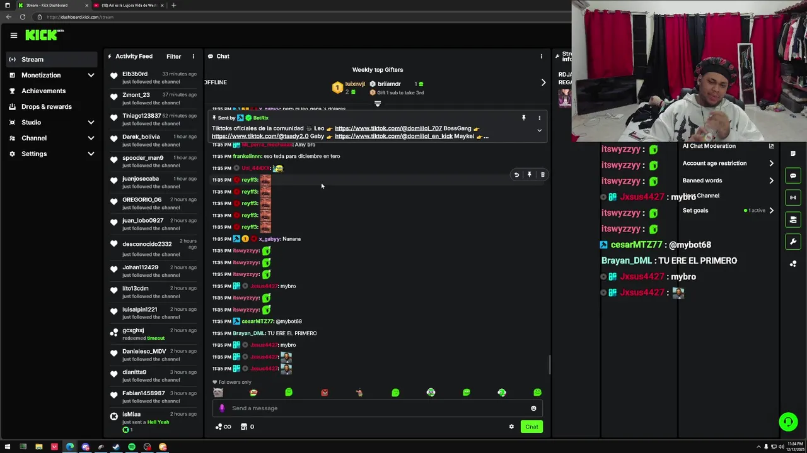Open the domiilol_707 TikTok link
The width and height of the screenshot is (807, 453).
point(388,128)
